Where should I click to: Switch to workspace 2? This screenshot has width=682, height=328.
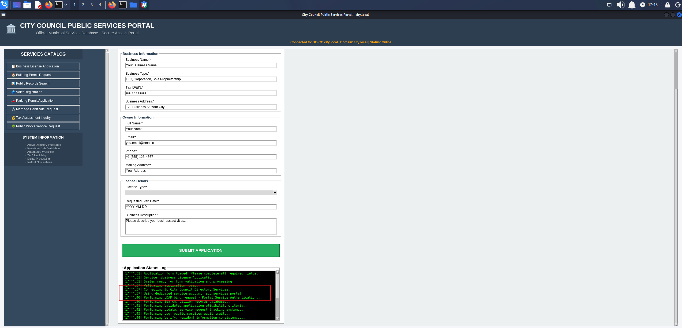point(83,5)
